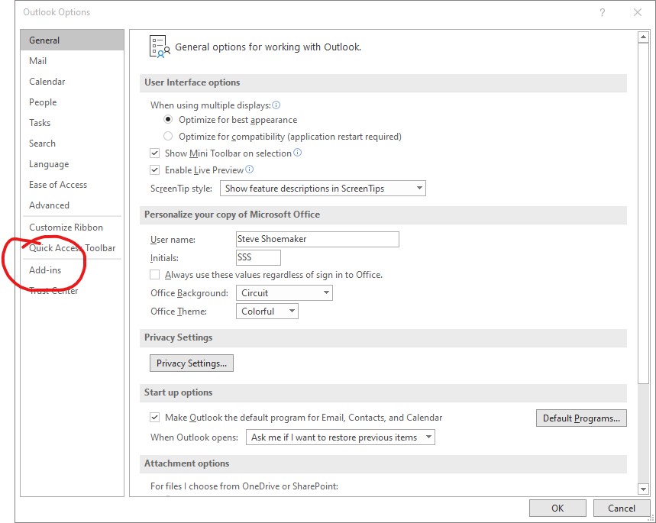This screenshot has width=656, height=523.
Task: Open the Ease of Access category
Action: (x=72, y=185)
